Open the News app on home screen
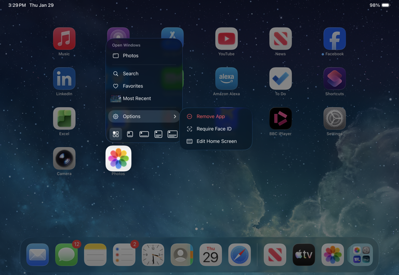The image size is (399, 275). point(281,38)
